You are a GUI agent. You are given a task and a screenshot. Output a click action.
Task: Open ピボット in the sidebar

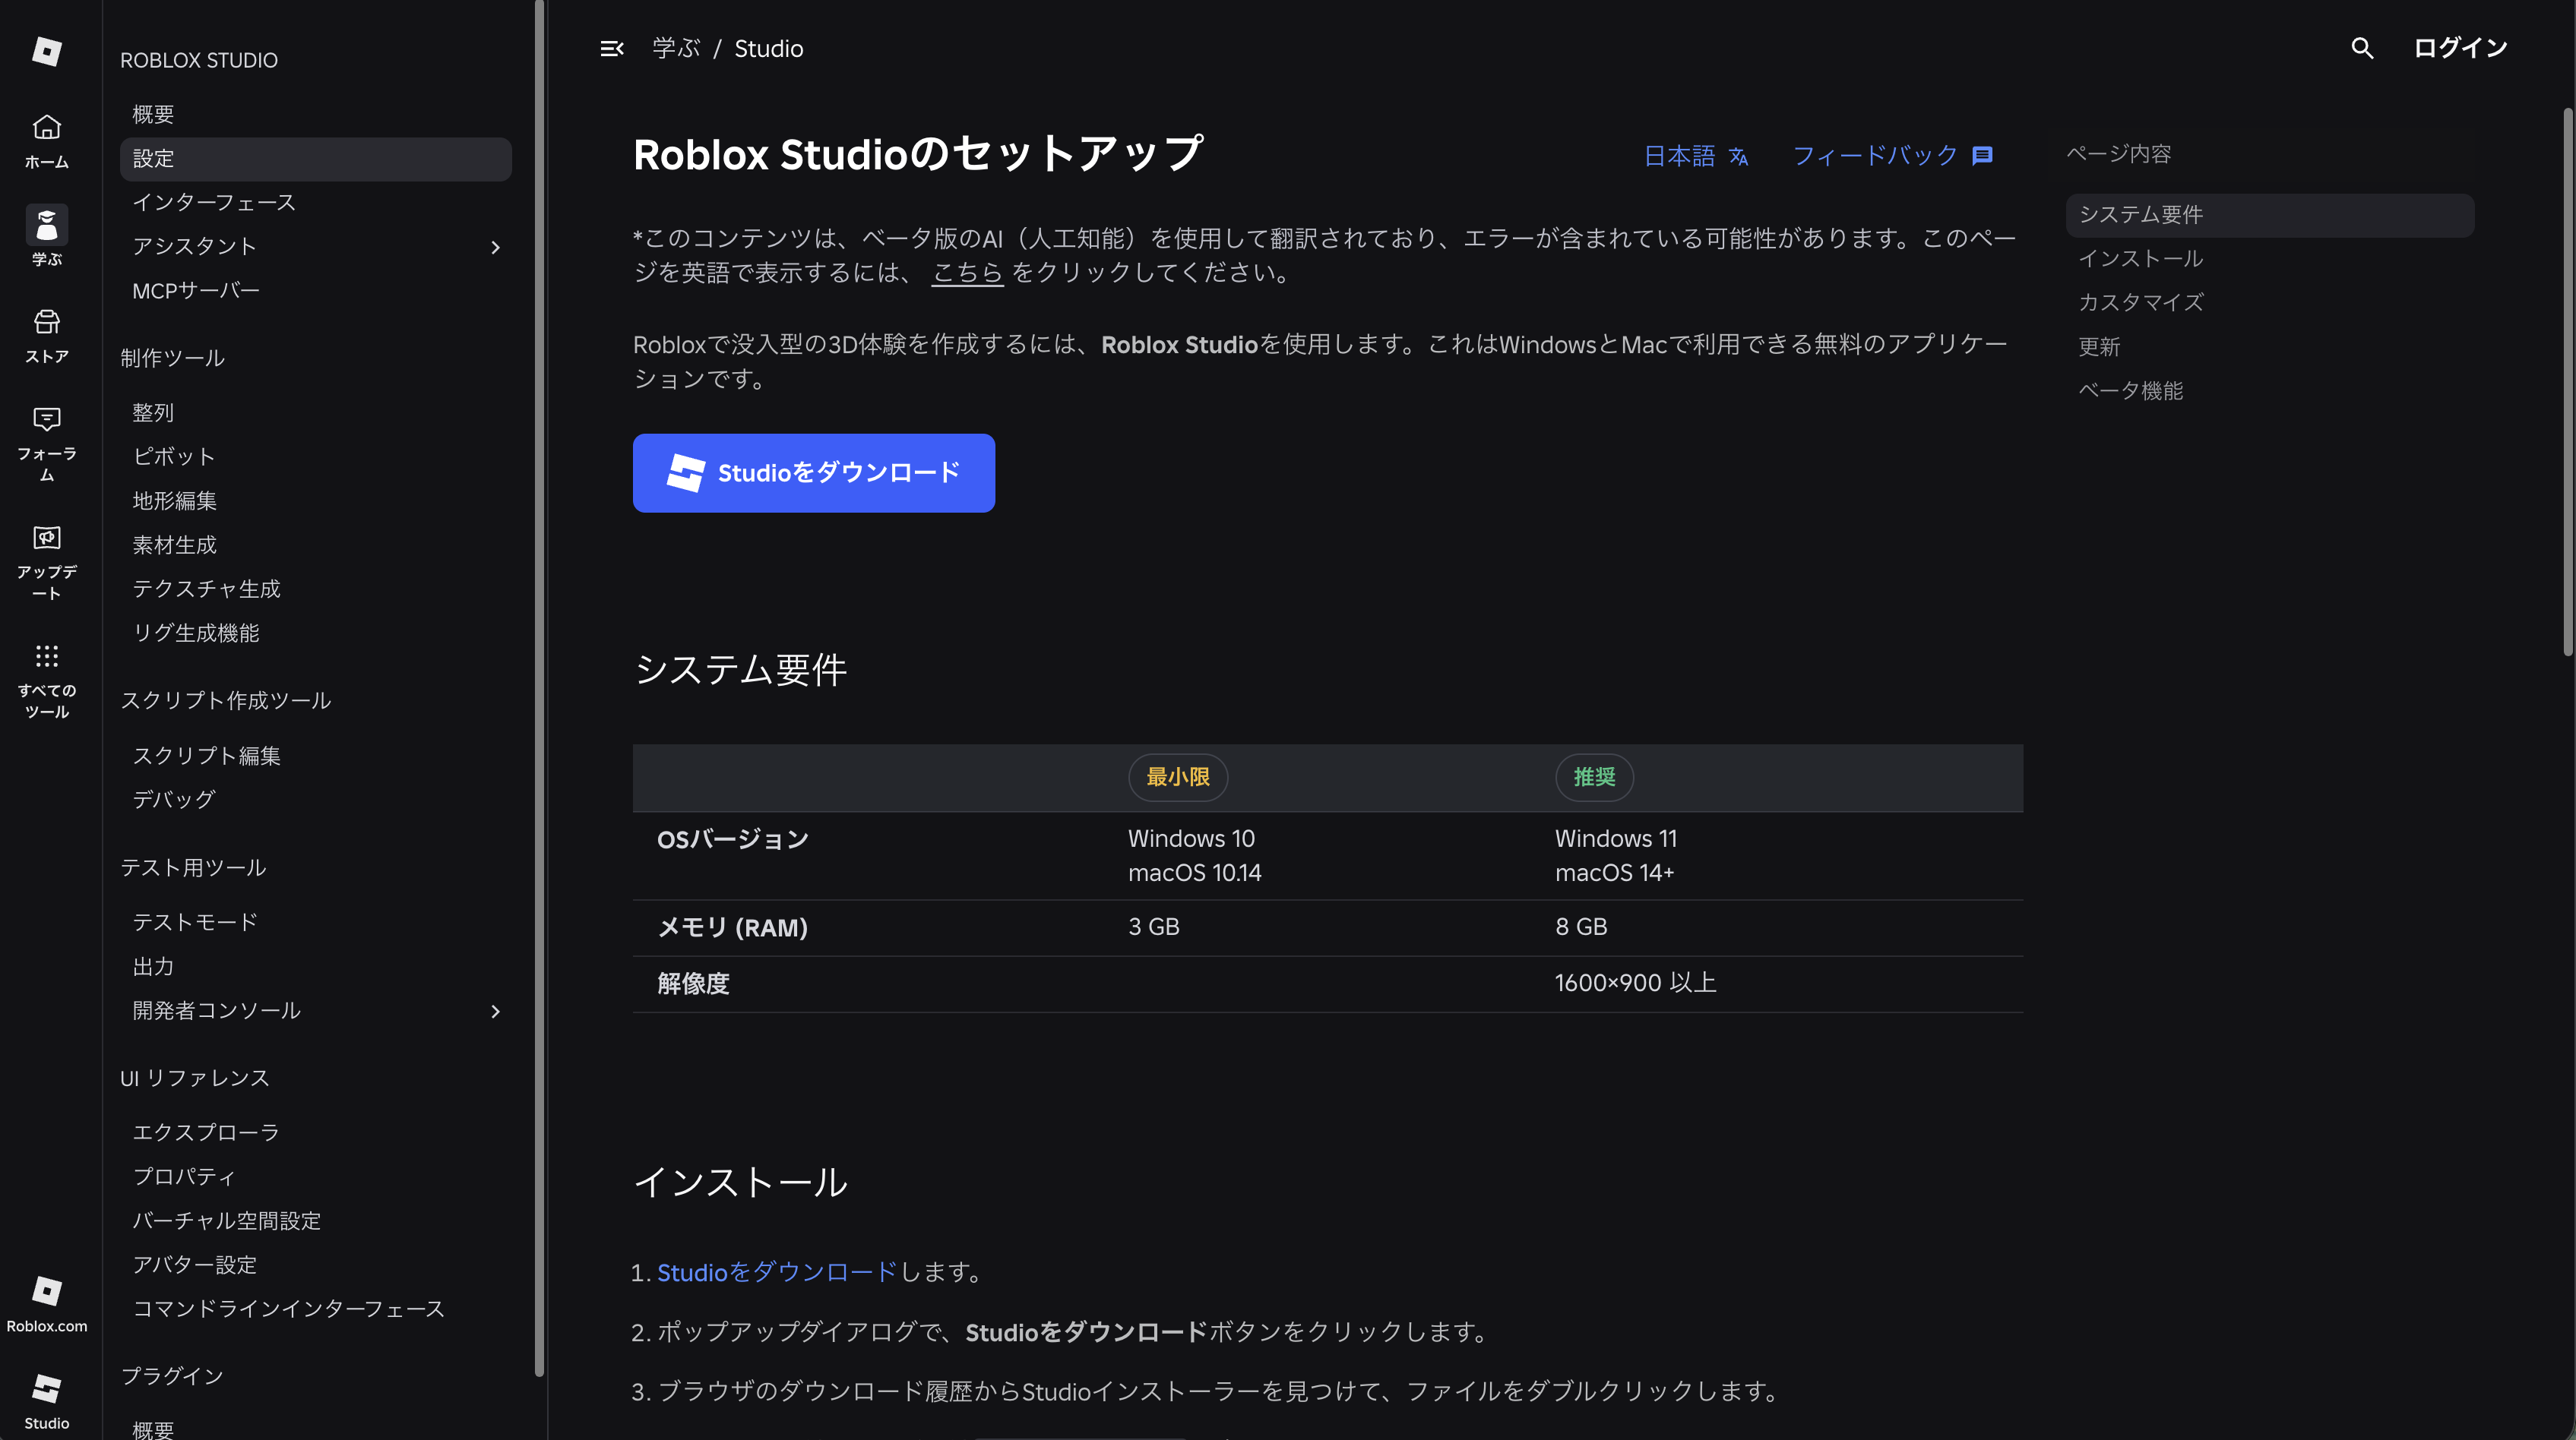[x=174, y=456]
